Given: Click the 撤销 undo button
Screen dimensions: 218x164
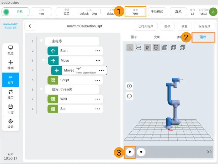Looking at the screenshot, I should (167, 26).
